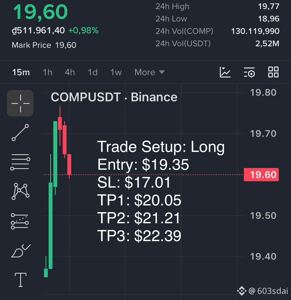Switch to the 4h timeframe
291x300 pixels.
point(70,72)
